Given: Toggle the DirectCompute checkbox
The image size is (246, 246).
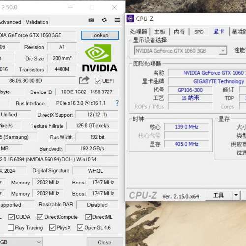Looking at the screenshot, I should [40, 217].
